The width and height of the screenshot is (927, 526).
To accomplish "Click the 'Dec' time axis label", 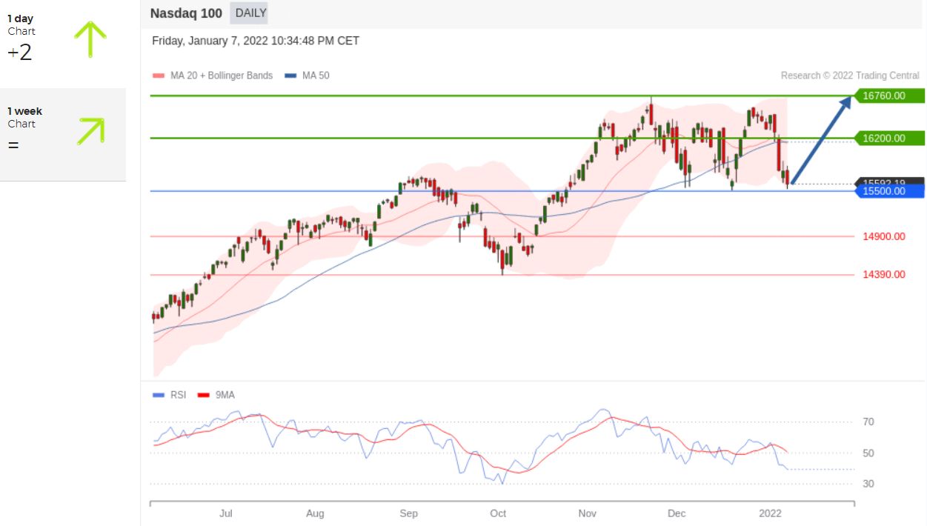I will [677, 513].
